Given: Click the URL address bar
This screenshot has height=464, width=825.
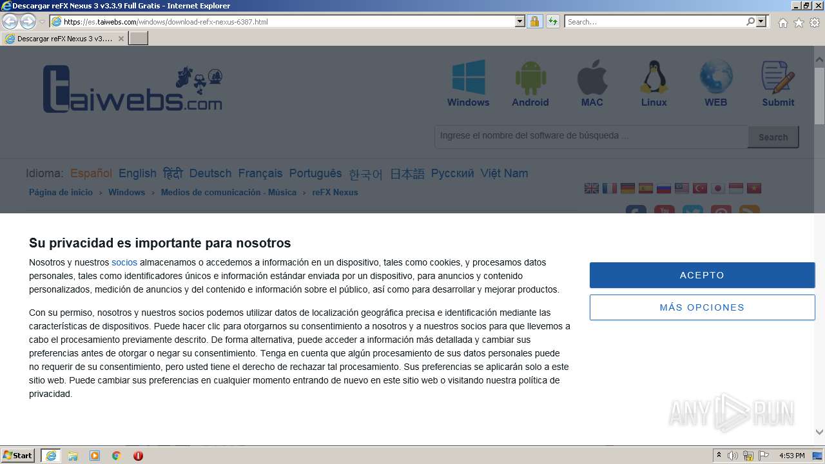Looking at the screenshot, I should [289, 21].
